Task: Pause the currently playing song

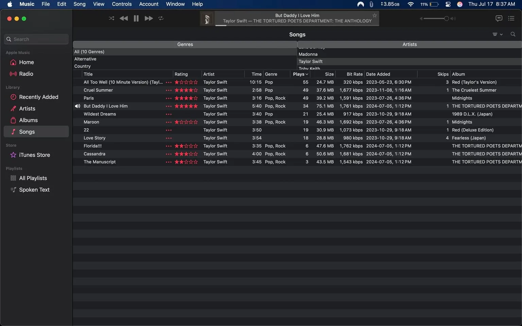Action: click(x=136, y=18)
